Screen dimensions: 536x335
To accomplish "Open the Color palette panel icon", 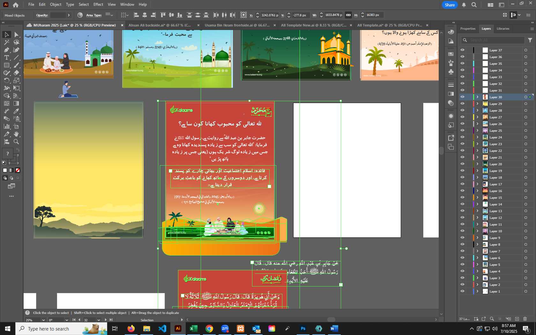I will (x=451, y=32).
